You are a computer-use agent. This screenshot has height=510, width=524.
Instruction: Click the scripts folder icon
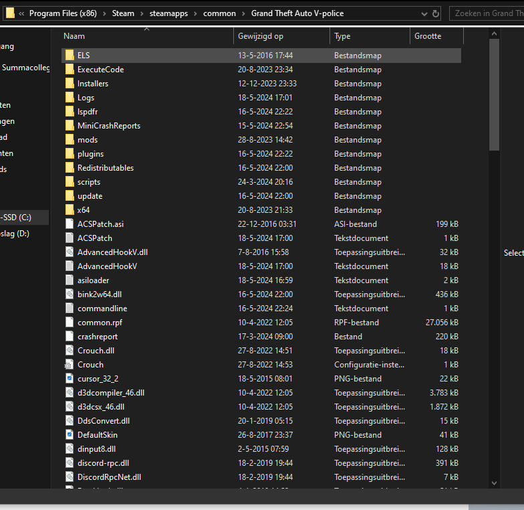[x=70, y=182]
